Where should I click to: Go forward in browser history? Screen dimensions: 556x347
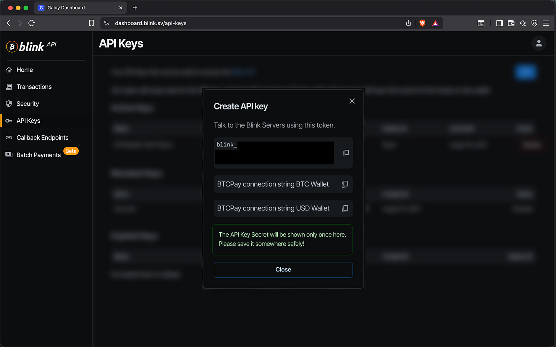coord(20,23)
